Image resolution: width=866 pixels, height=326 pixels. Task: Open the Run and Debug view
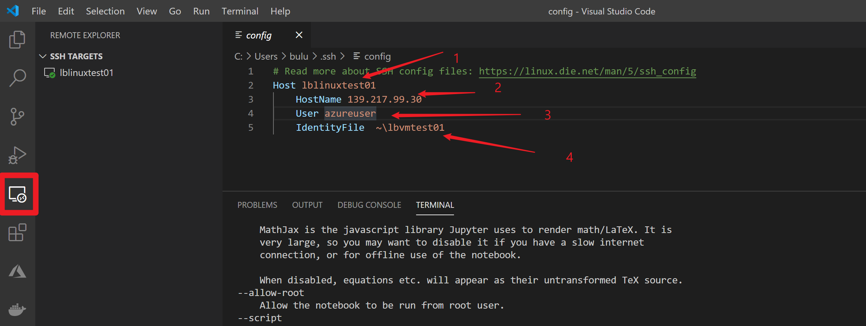click(17, 155)
